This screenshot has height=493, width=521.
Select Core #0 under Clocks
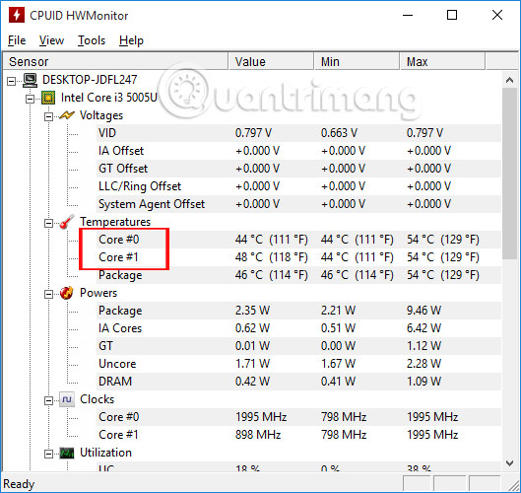(299, 417)
